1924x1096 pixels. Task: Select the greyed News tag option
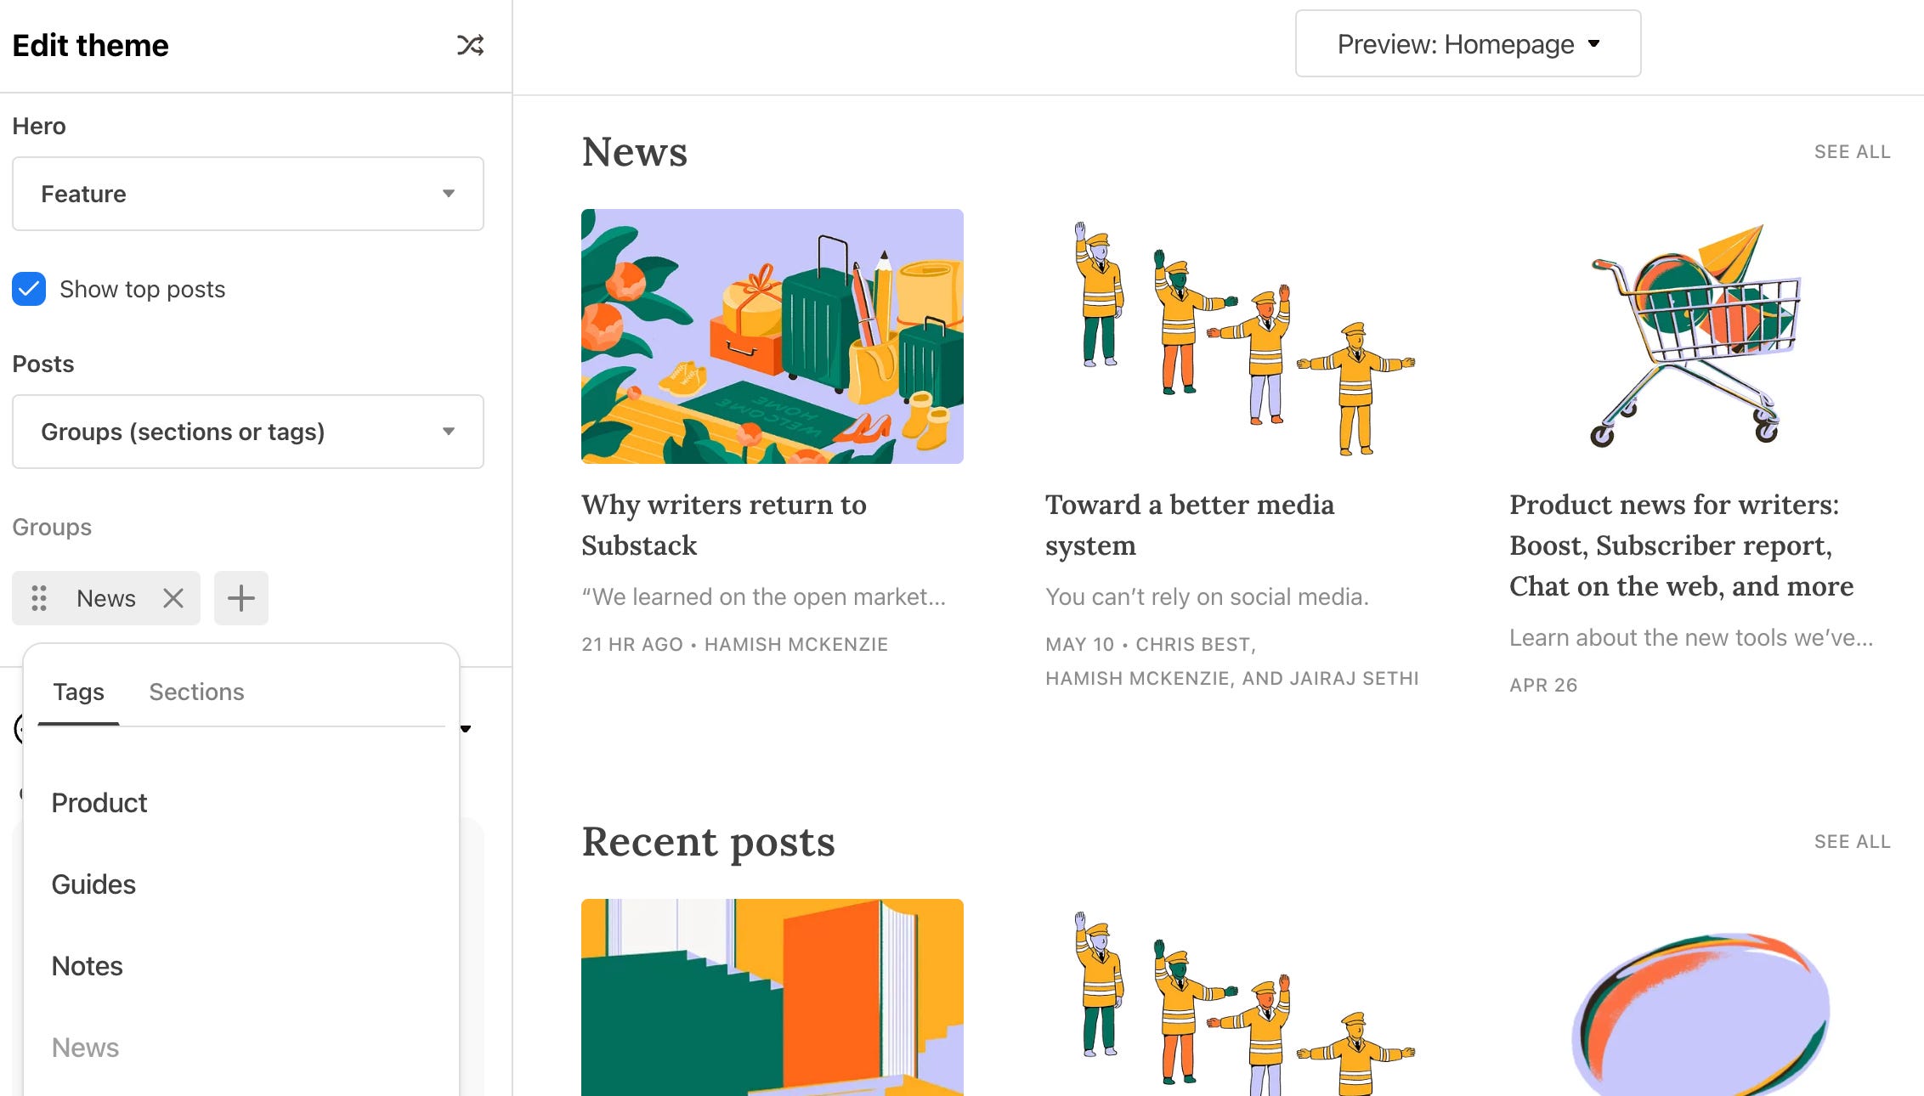[x=85, y=1048]
